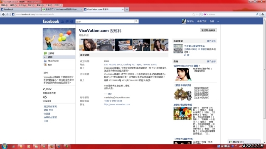This screenshot has width=266, height=149.
Task: Open Firefox home page via house icon
Action: point(263,14)
